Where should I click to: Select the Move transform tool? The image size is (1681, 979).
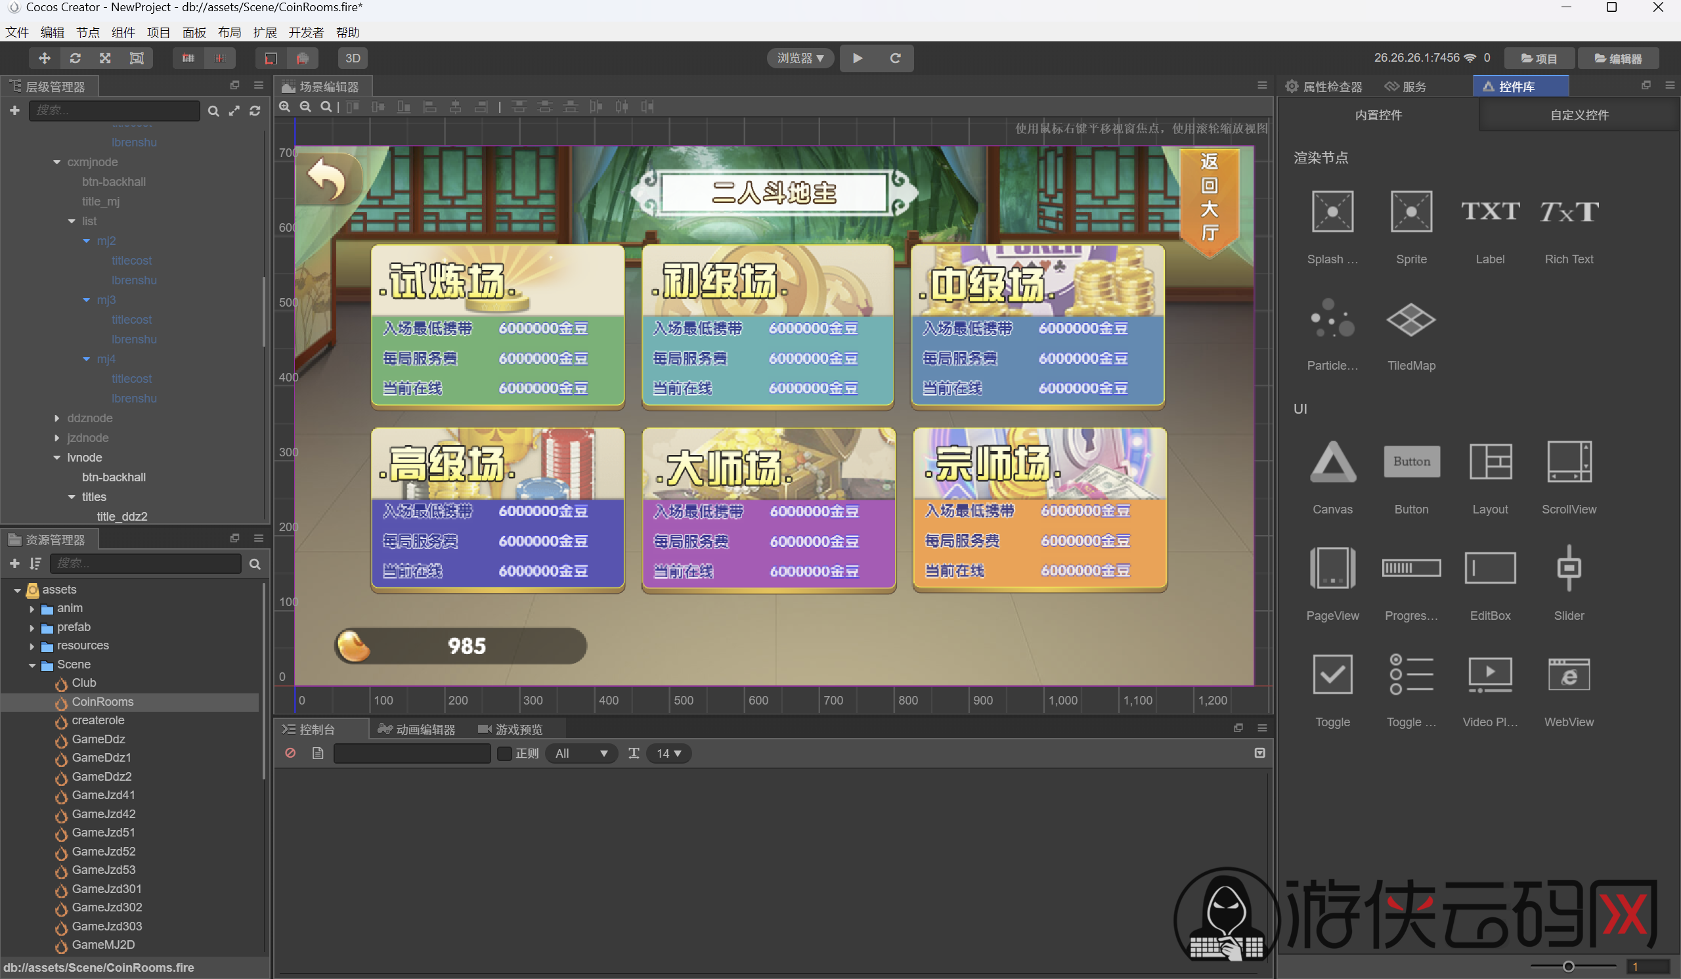45,58
